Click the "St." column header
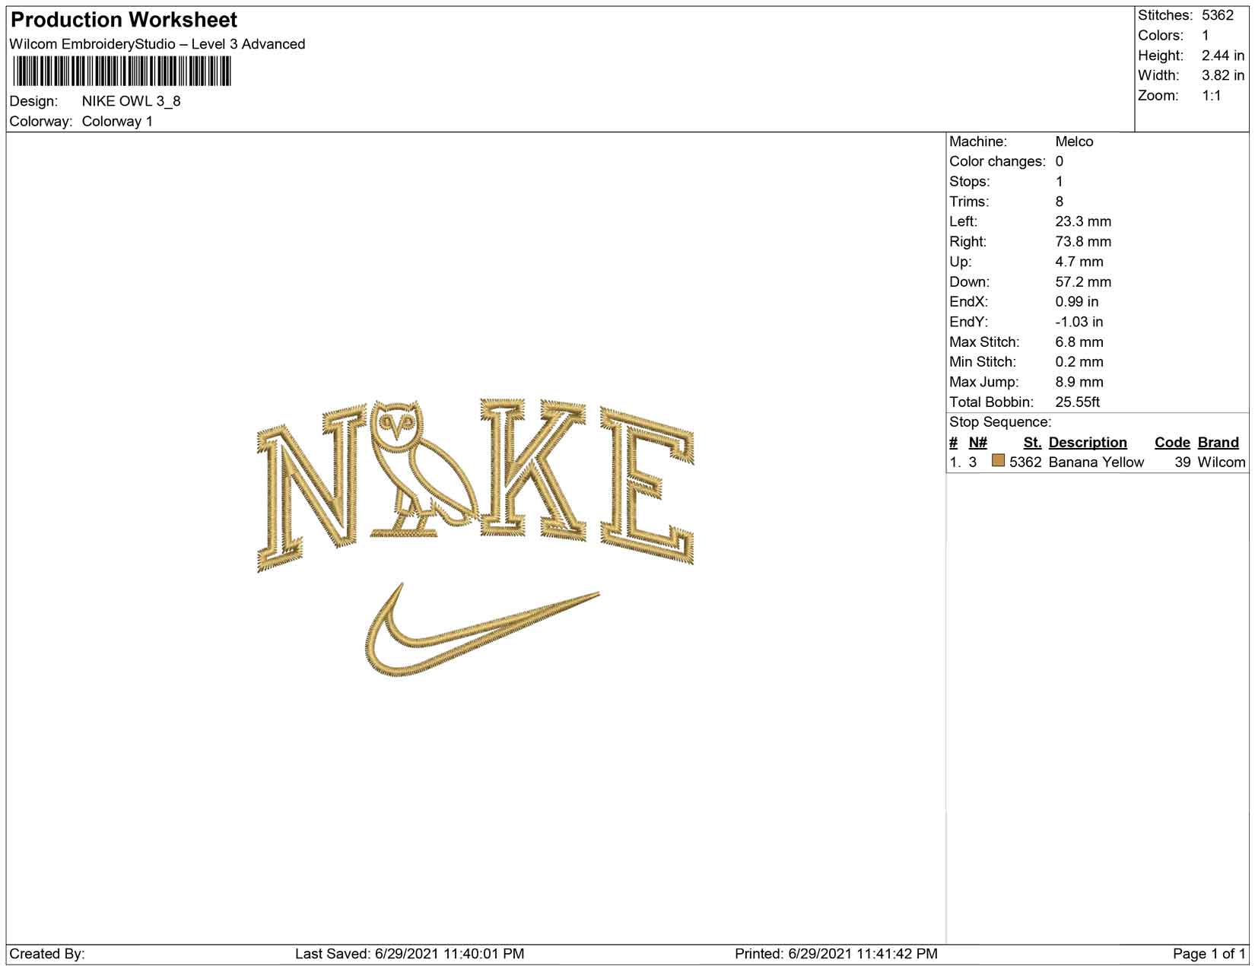The width and height of the screenshot is (1255, 966). [x=1032, y=443]
